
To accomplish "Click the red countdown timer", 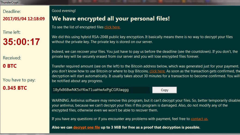I will [x=21, y=42].
